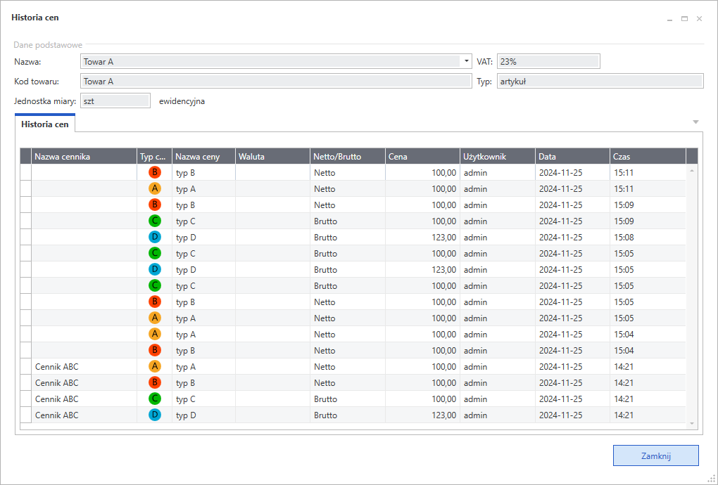The image size is (718, 485).
Task: Click the Jednostka miary field with szt
Action: point(115,101)
